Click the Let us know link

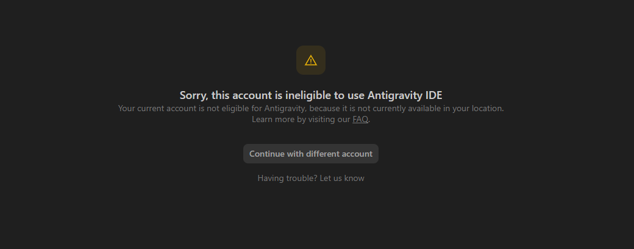(x=342, y=178)
